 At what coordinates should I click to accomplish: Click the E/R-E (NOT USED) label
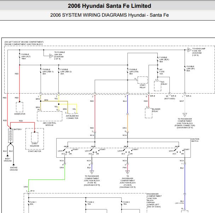170,97
